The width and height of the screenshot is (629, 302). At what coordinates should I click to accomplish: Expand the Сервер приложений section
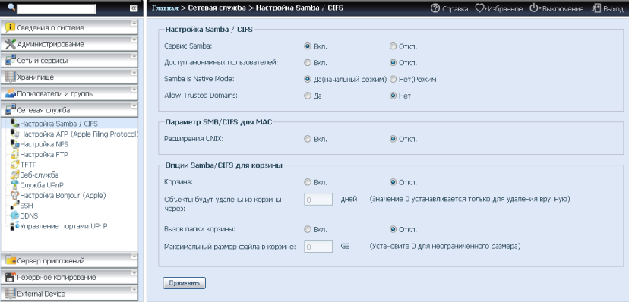point(134,256)
